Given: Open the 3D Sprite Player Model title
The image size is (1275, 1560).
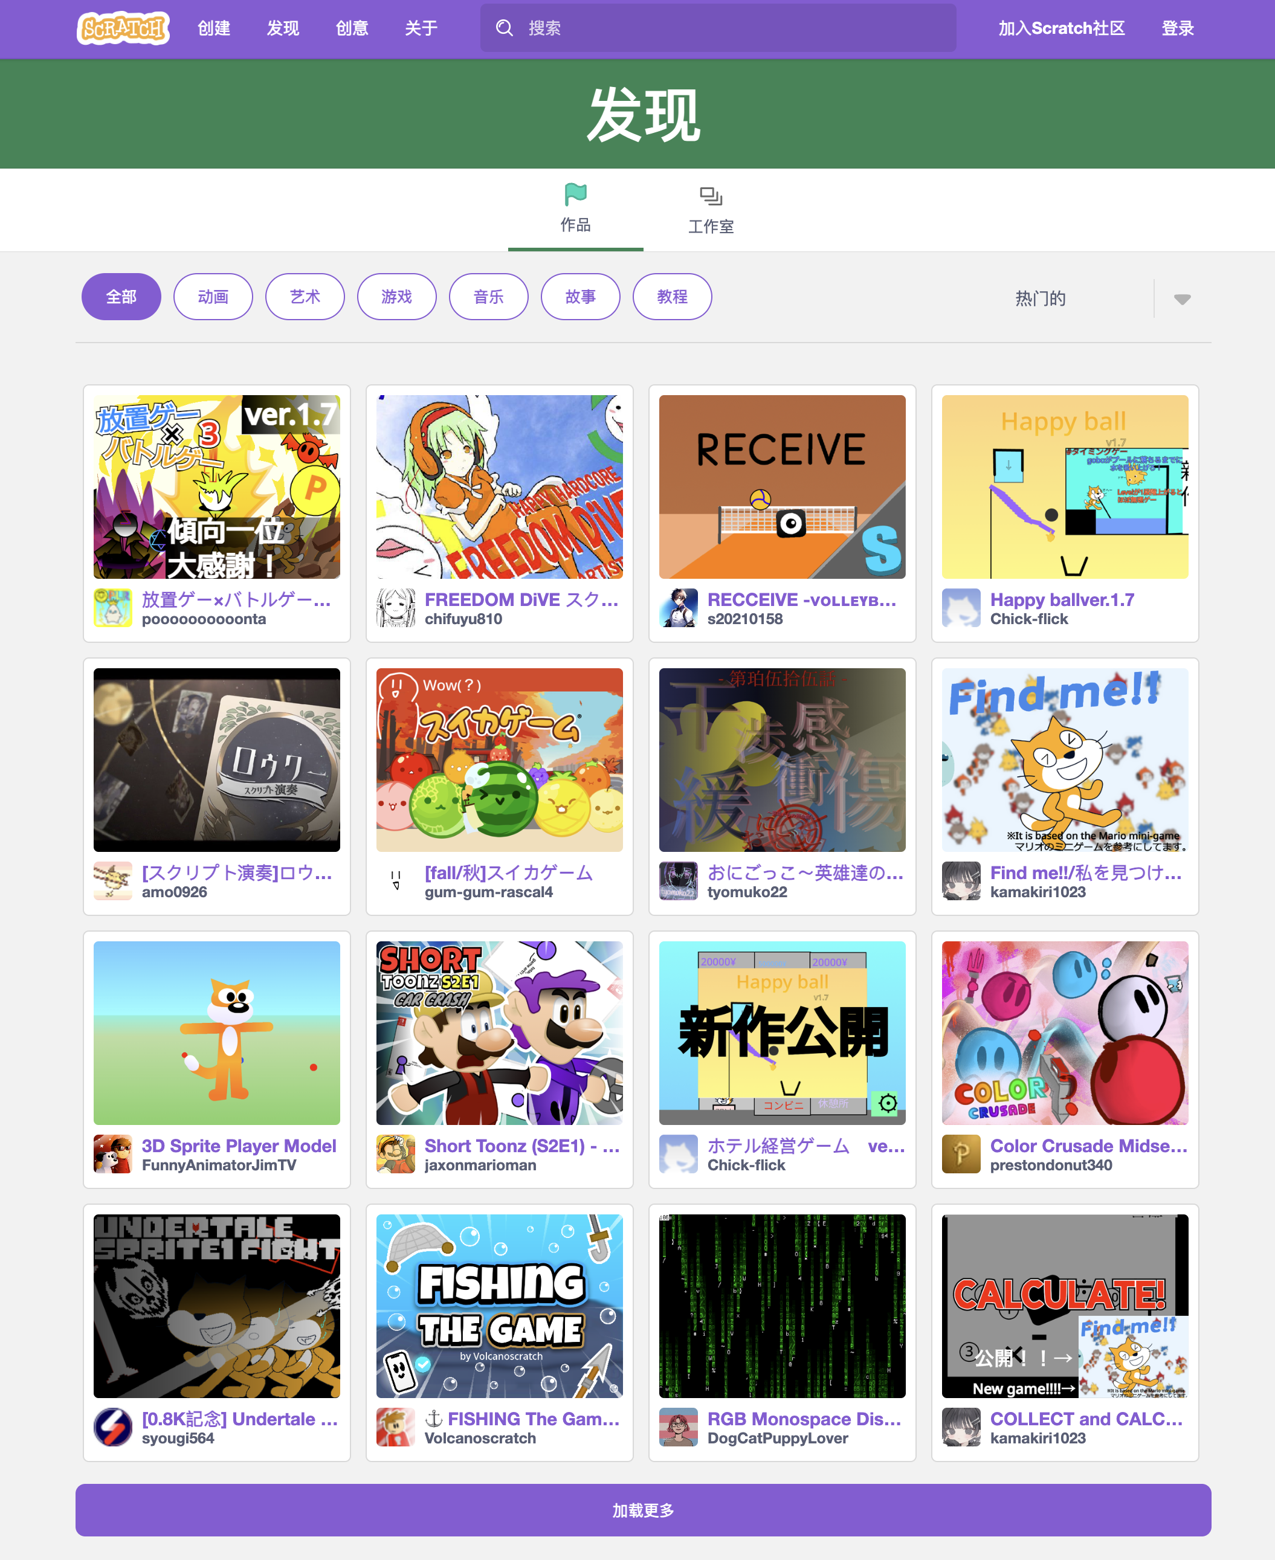Looking at the screenshot, I should 239,1146.
